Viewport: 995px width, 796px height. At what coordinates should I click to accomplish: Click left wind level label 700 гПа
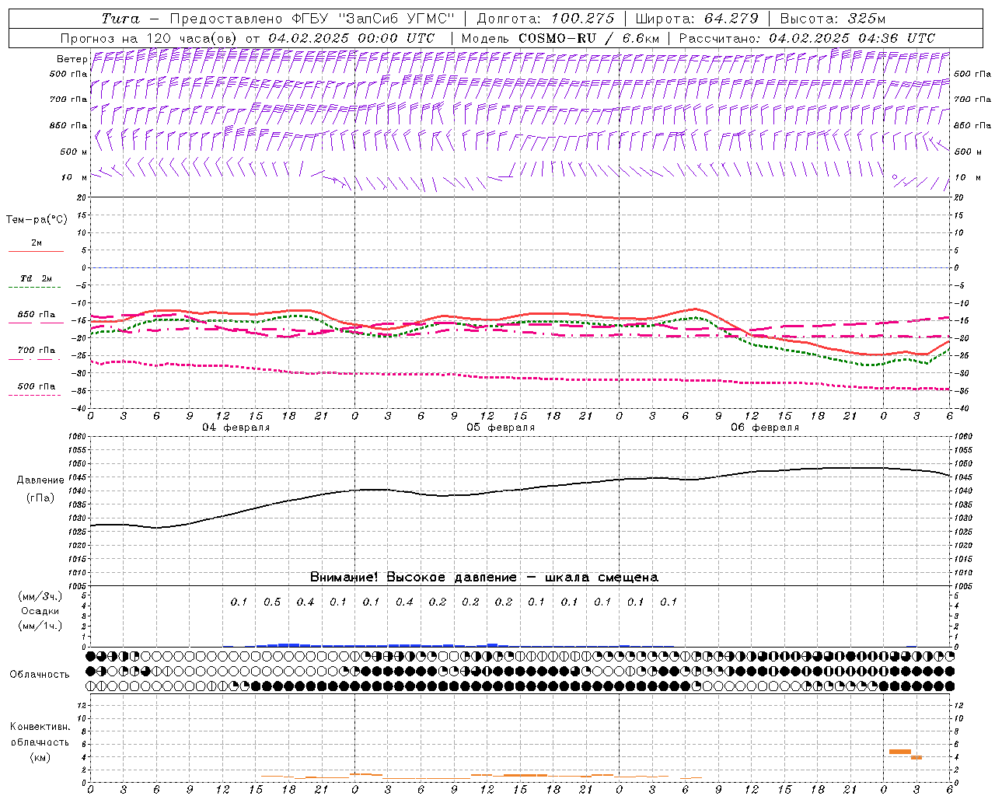pyautogui.click(x=68, y=99)
